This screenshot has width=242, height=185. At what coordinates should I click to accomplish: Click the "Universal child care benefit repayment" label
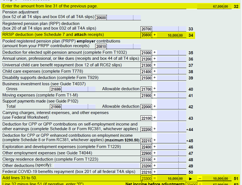click(x=38, y=65)
